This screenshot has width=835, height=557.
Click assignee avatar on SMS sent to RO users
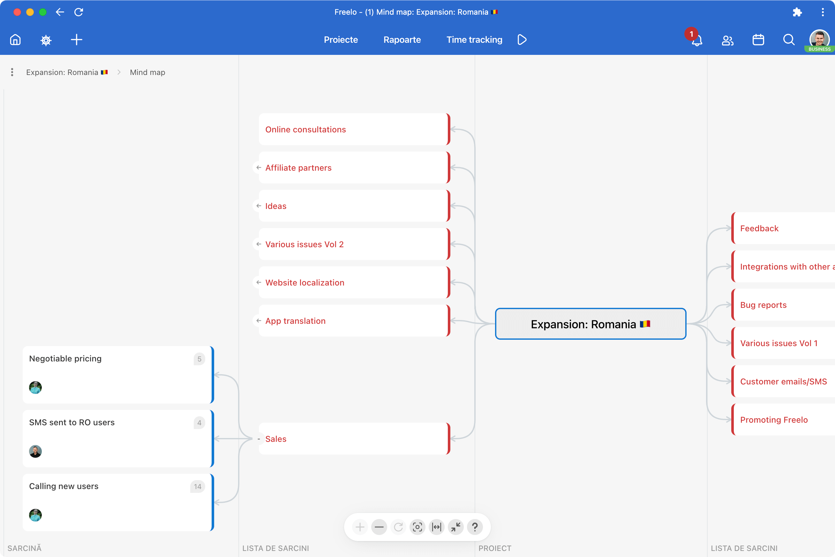pyautogui.click(x=35, y=451)
